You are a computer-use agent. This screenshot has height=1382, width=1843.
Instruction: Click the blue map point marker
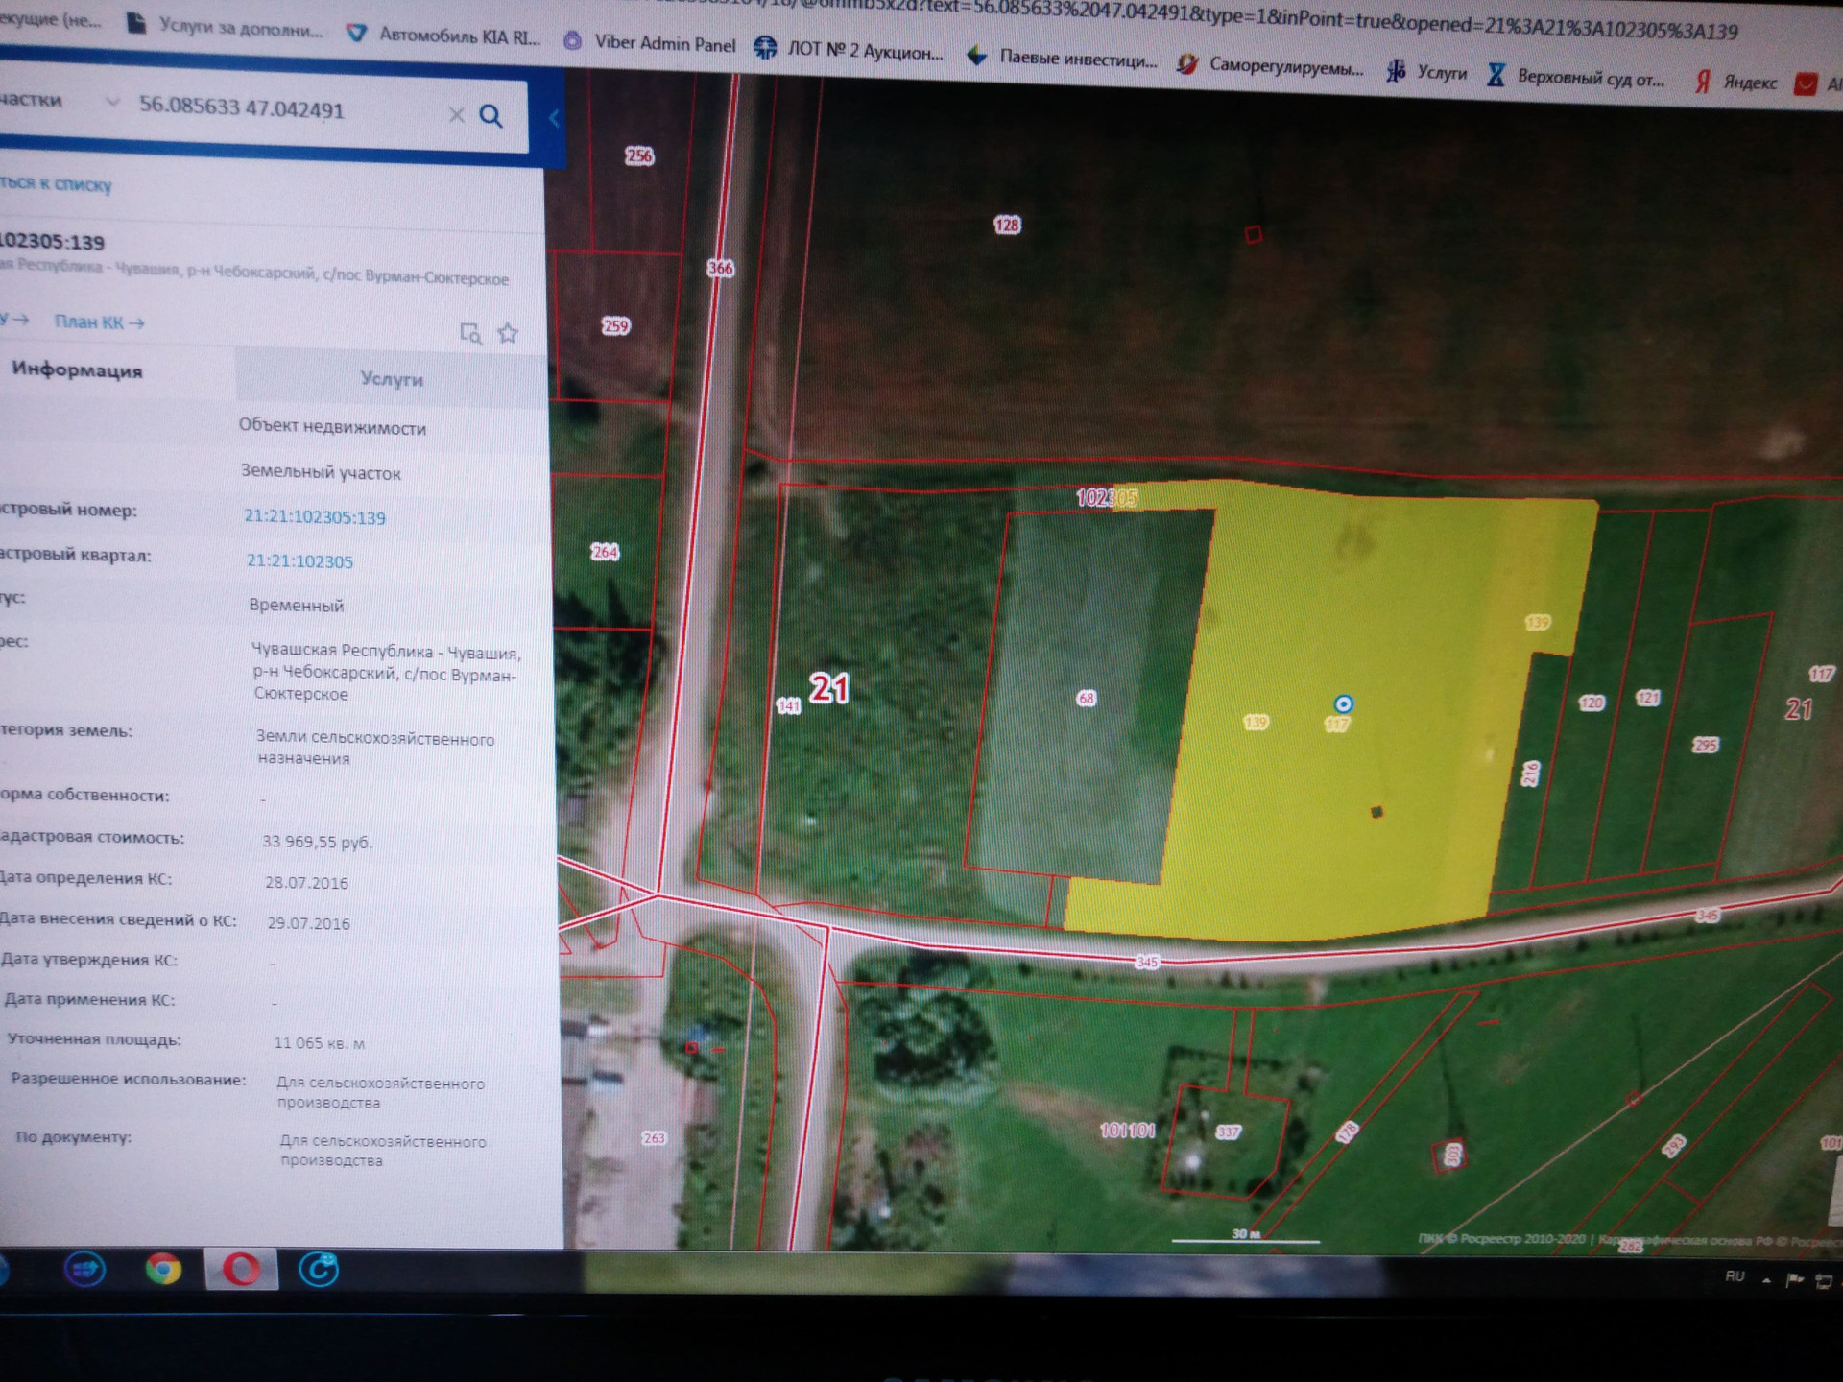click(1343, 703)
